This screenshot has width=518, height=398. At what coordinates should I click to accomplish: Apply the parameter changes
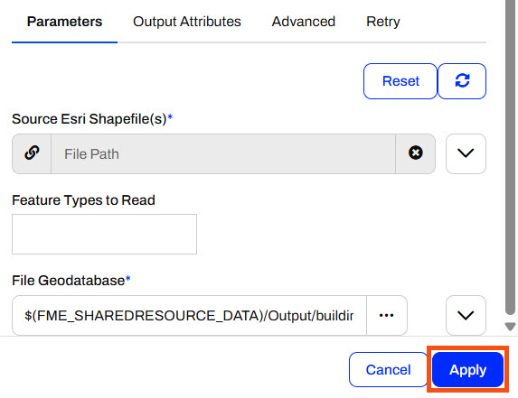coord(467,369)
